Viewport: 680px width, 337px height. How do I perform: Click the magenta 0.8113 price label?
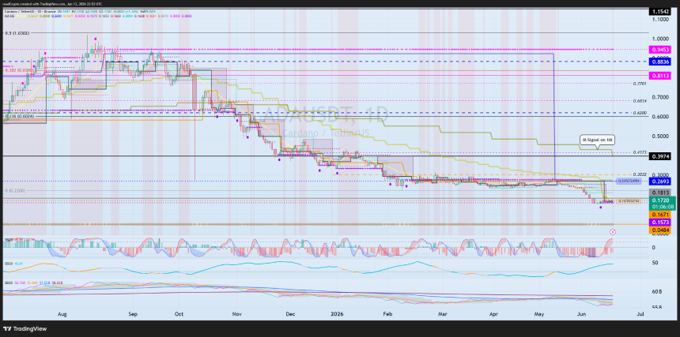pos(660,76)
